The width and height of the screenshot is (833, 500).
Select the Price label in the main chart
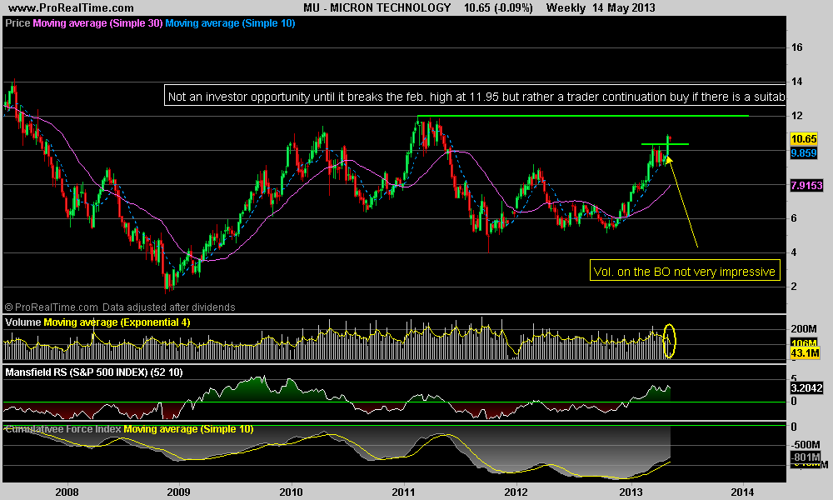pyautogui.click(x=17, y=23)
